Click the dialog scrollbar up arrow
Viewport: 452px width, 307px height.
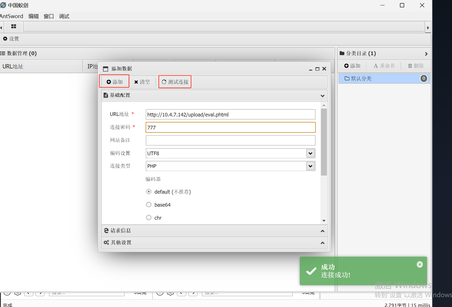[324, 105]
